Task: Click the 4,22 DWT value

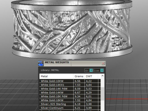Action: 89,81
